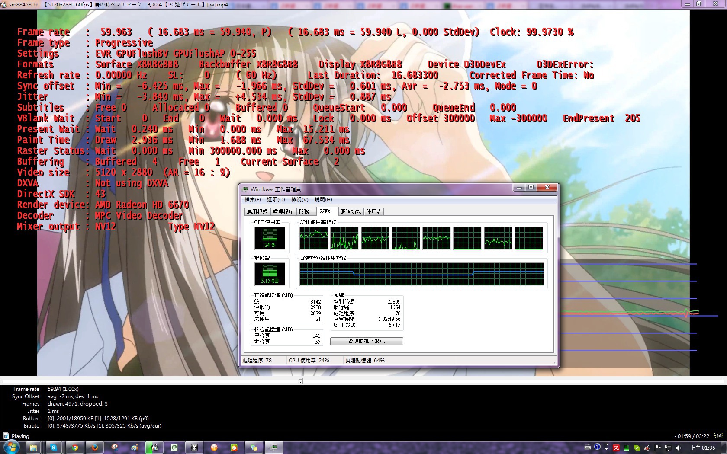Click the Task Manager title bar icon

coord(246,189)
